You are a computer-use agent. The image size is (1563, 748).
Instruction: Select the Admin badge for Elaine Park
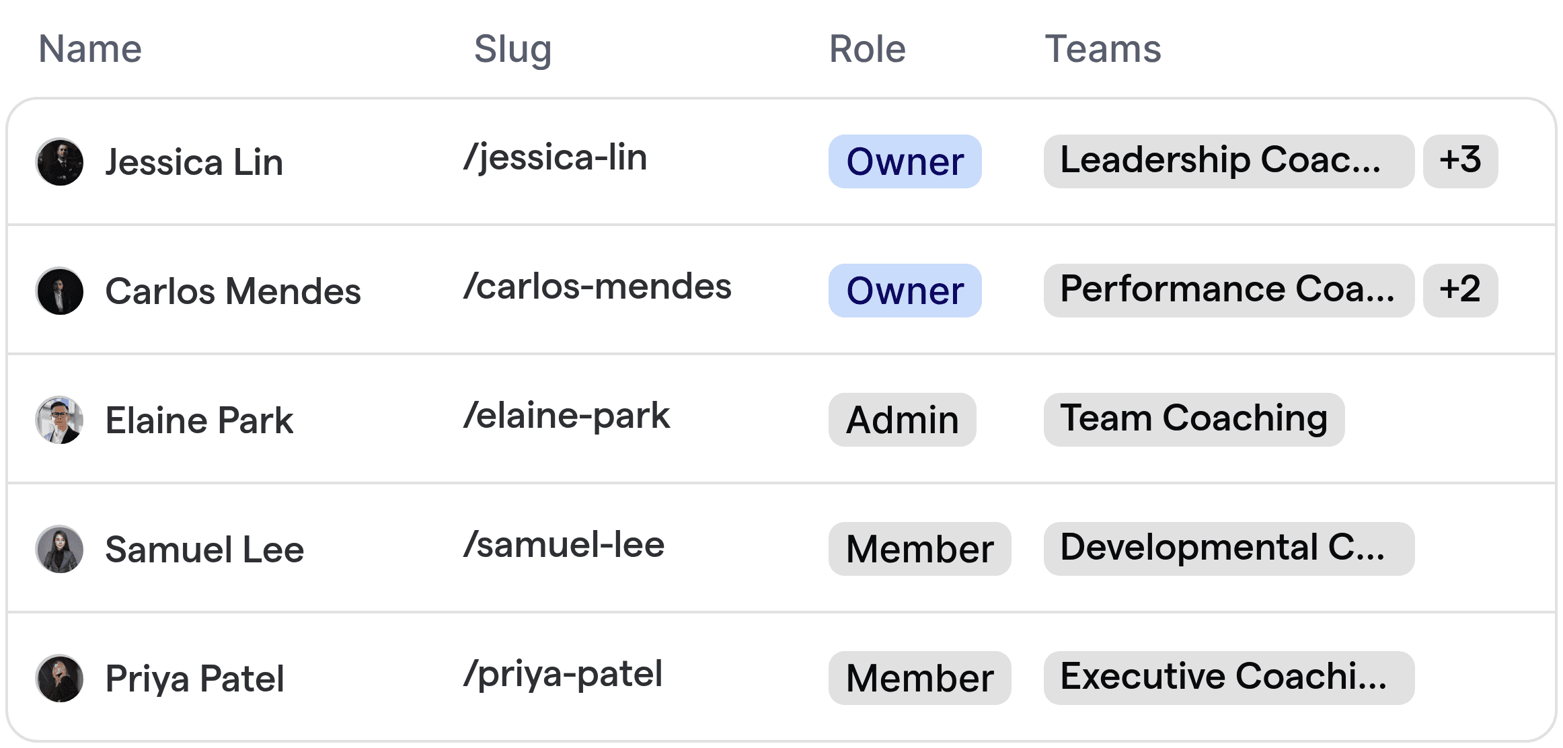902,420
